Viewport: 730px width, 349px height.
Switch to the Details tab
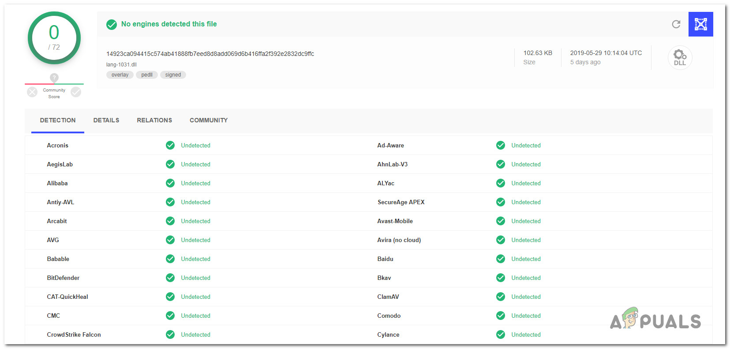pyautogui.click(x=106, y=120)
